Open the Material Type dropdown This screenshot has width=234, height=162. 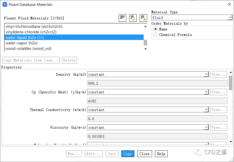192,18
